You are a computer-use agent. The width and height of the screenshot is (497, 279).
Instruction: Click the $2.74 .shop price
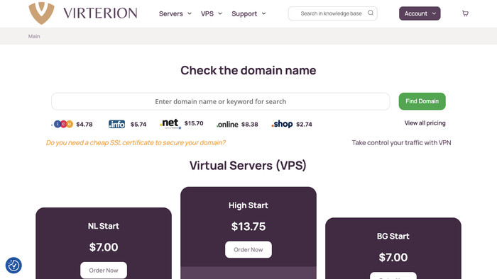click(304, 124)
